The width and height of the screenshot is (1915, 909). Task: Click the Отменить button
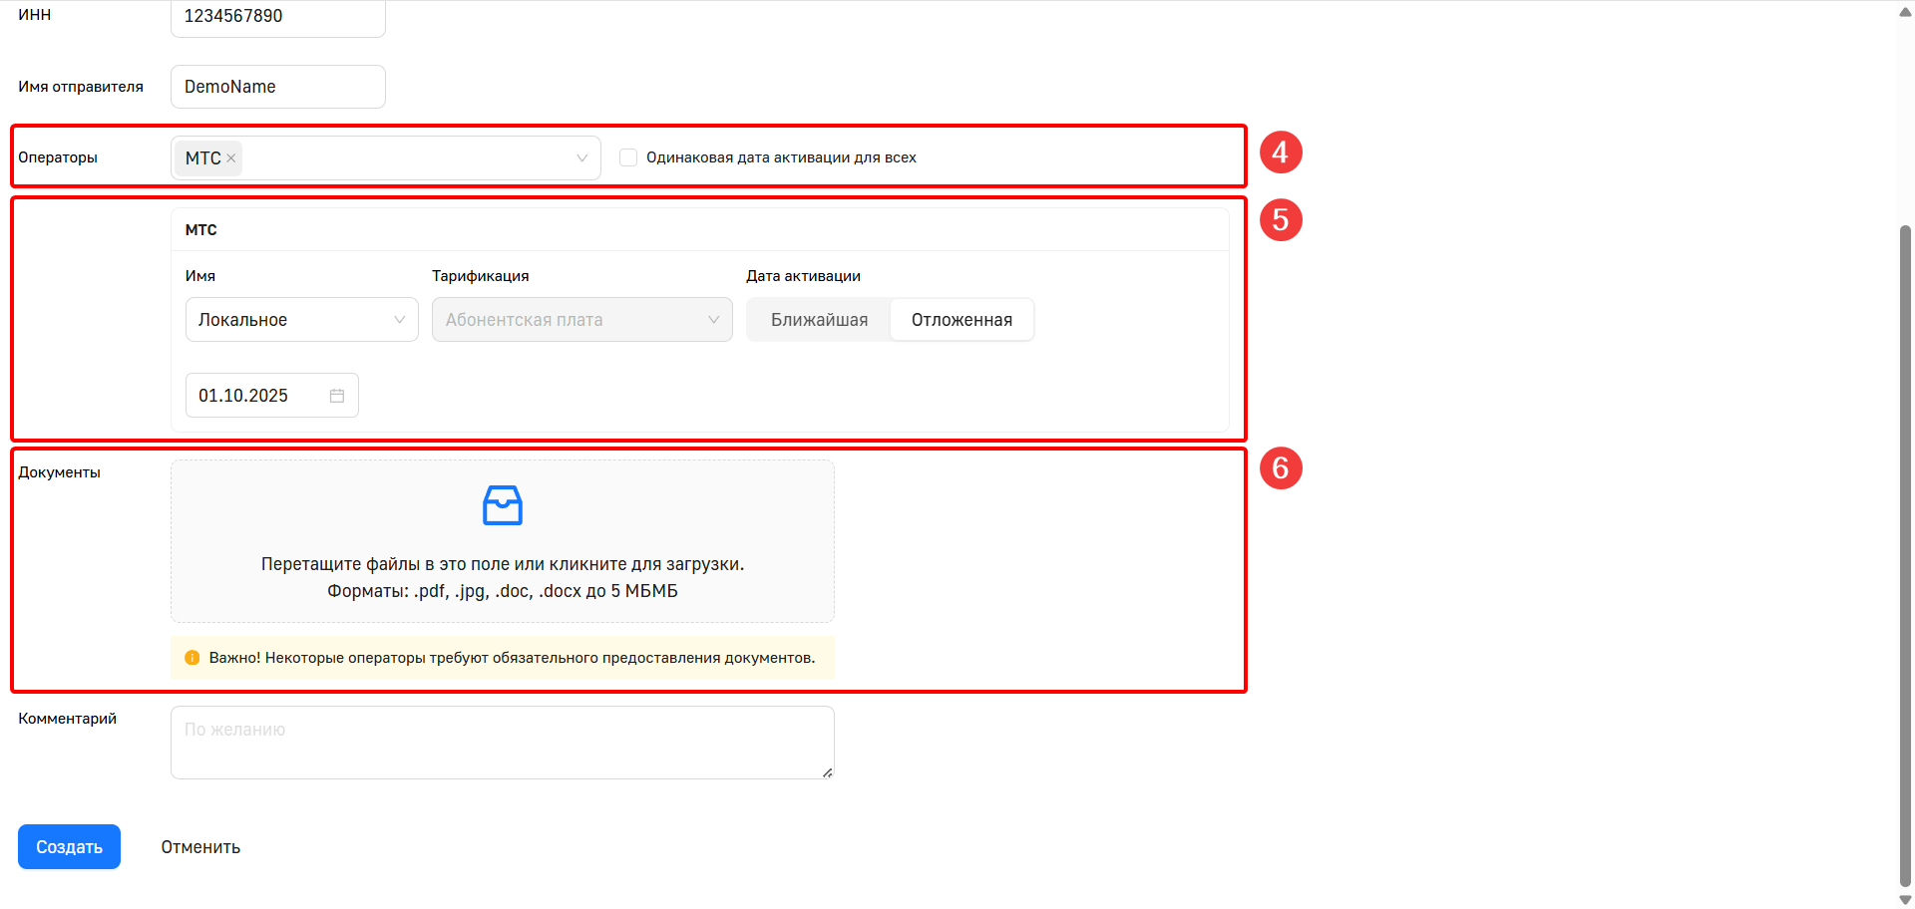200,847
